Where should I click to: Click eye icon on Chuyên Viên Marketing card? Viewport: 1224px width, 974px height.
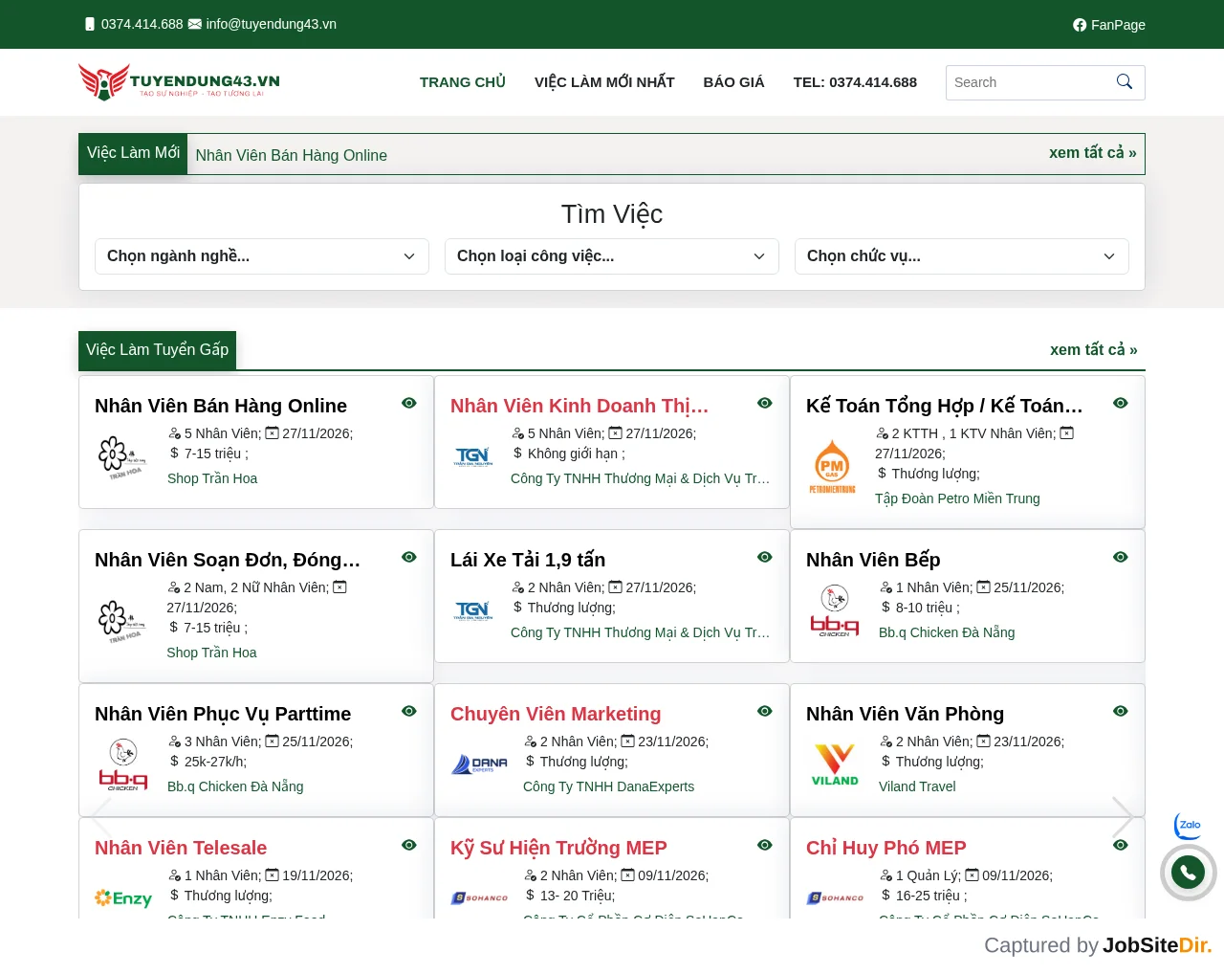[x=765, y=711]
